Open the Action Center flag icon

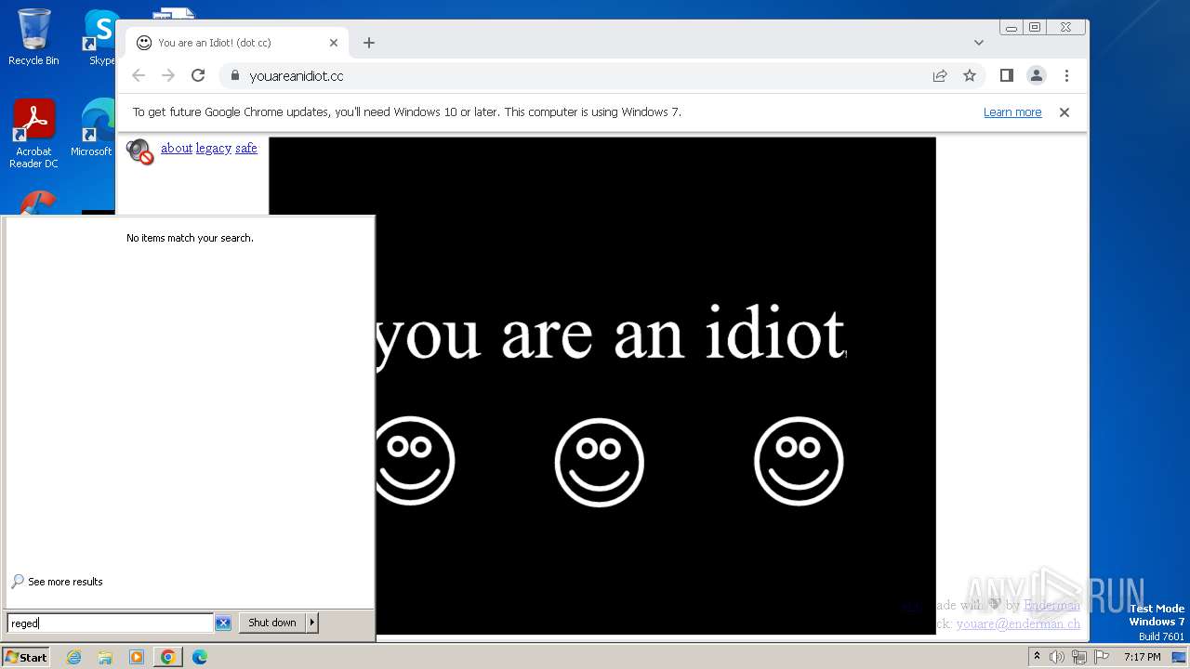[1102, 657]
